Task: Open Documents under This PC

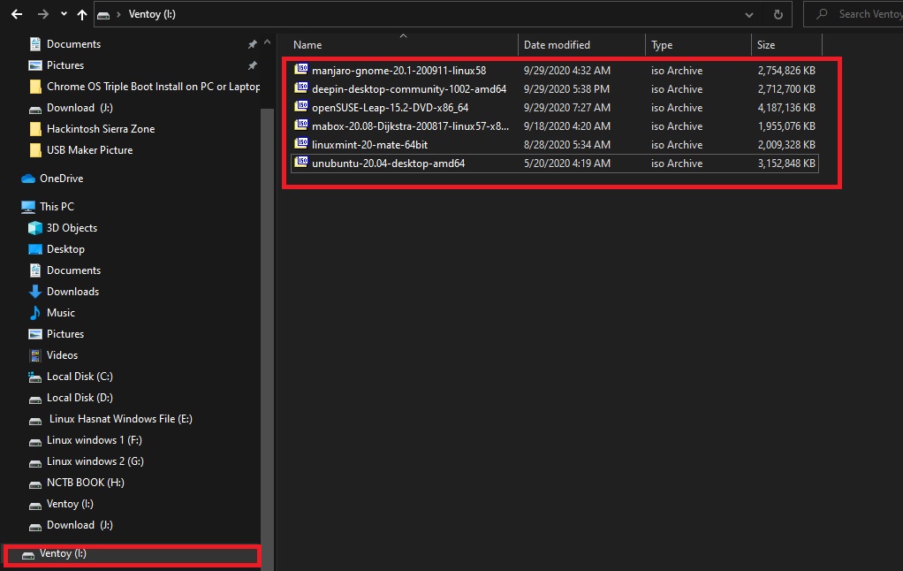Action: (x=73, y=270)
